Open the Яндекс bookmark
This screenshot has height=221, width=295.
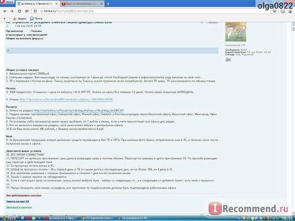click(x=19, y=19)
